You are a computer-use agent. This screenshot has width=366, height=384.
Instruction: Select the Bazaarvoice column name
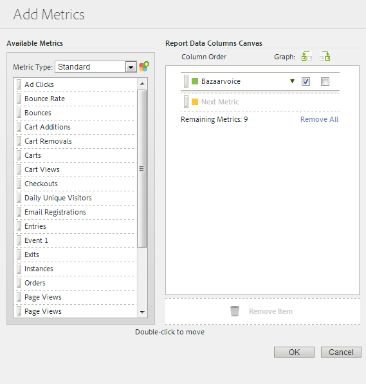(x=221, y=81)
